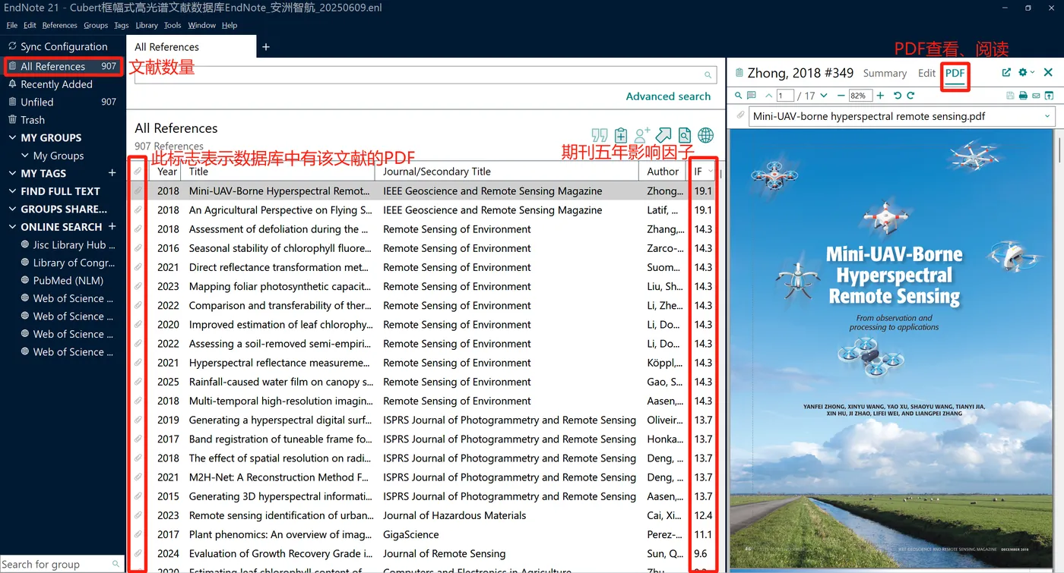Viewport: 1064px width, 573px height.
Task: Zoom out the PDF with minus
Action: 841,96
